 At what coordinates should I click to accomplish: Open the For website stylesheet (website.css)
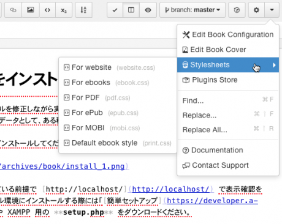(118, 67)
